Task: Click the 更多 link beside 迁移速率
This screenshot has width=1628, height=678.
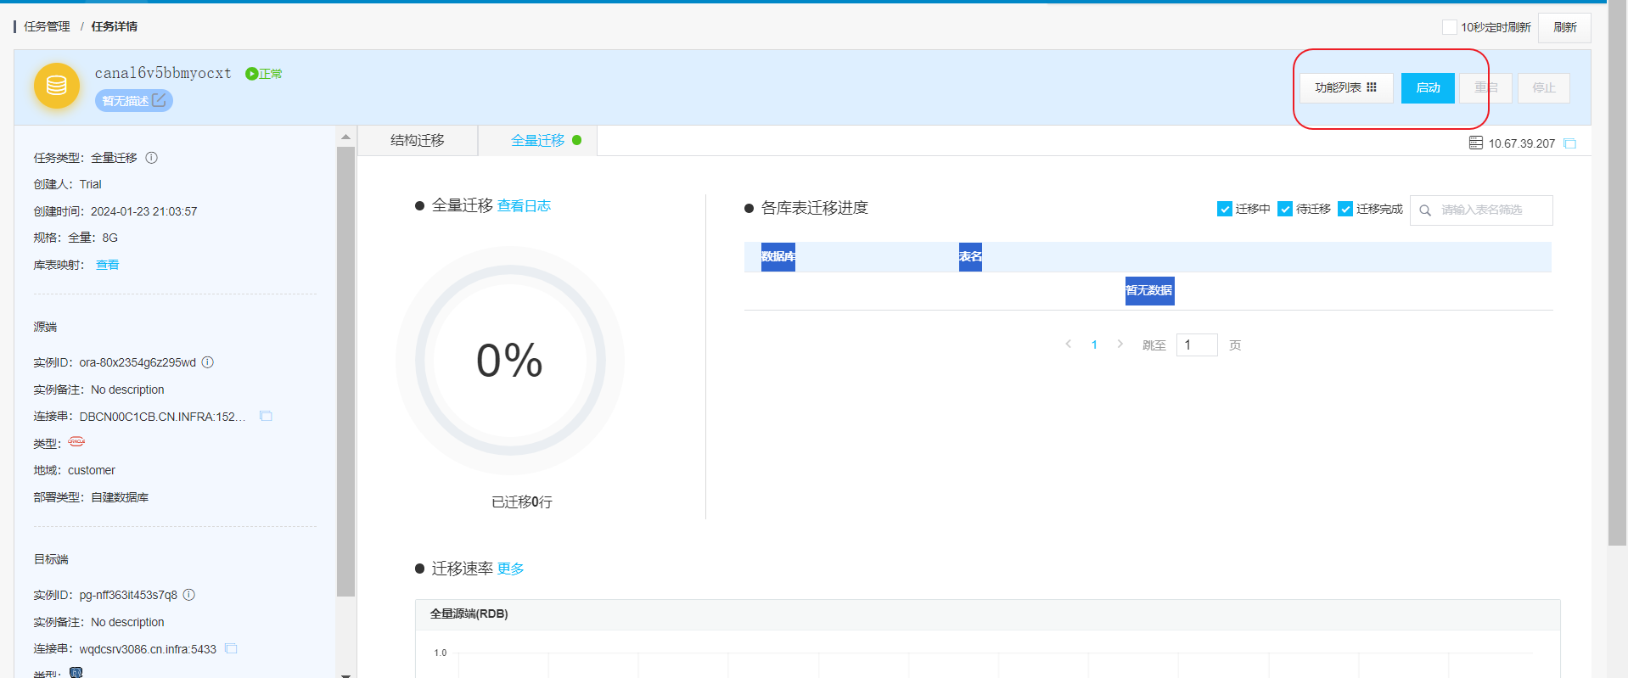Action: click(510, 569)
